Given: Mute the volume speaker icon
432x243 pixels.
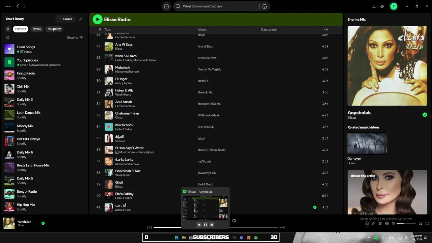Looking at the screenshot, I should (x=393, y=223).
